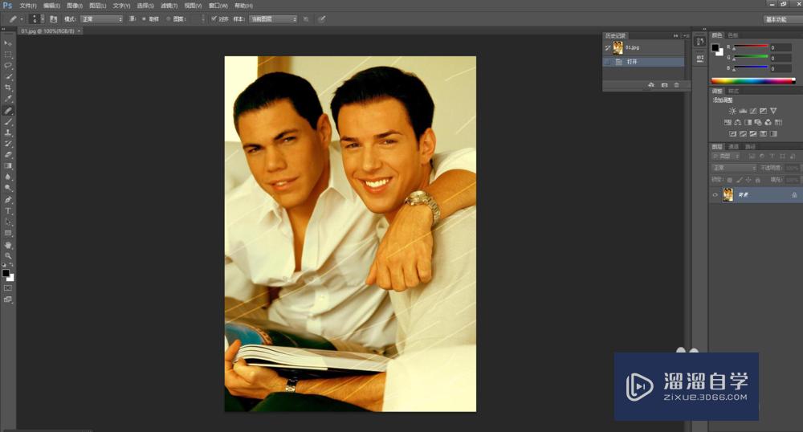The image size is (803, 432).
Task: Select the Move tool in the toolbox
Action: coord(8,43)
